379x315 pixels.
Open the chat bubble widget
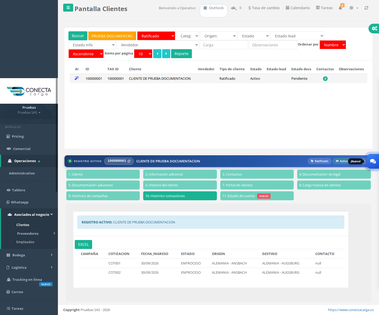tap(373, 161)
